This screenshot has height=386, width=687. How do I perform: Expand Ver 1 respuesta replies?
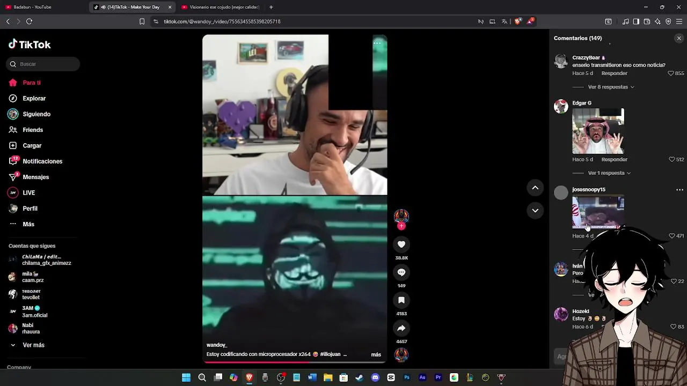click(609, 173)
